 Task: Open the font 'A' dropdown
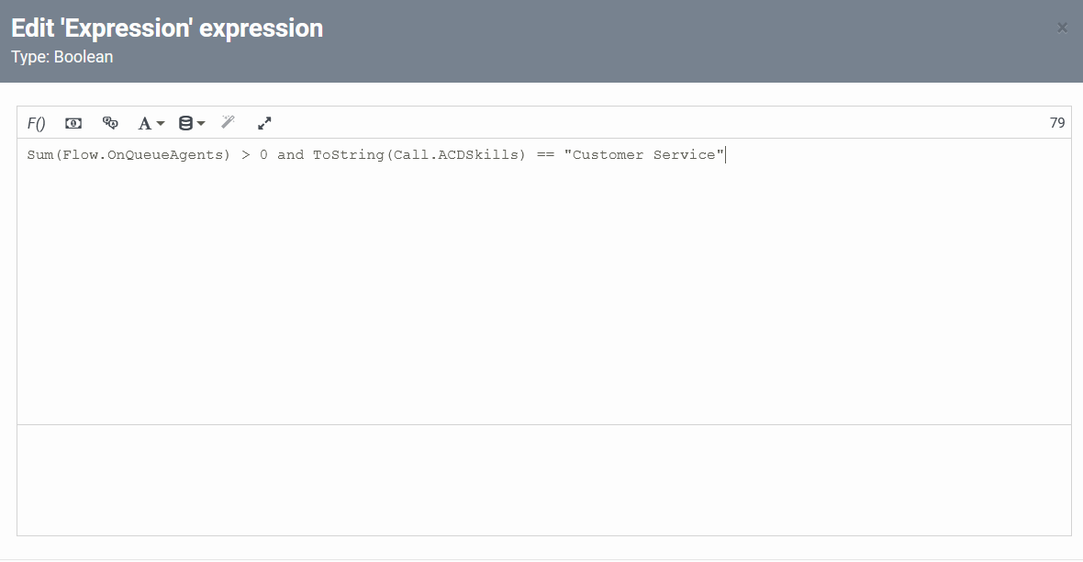click(x=151, y=123)
